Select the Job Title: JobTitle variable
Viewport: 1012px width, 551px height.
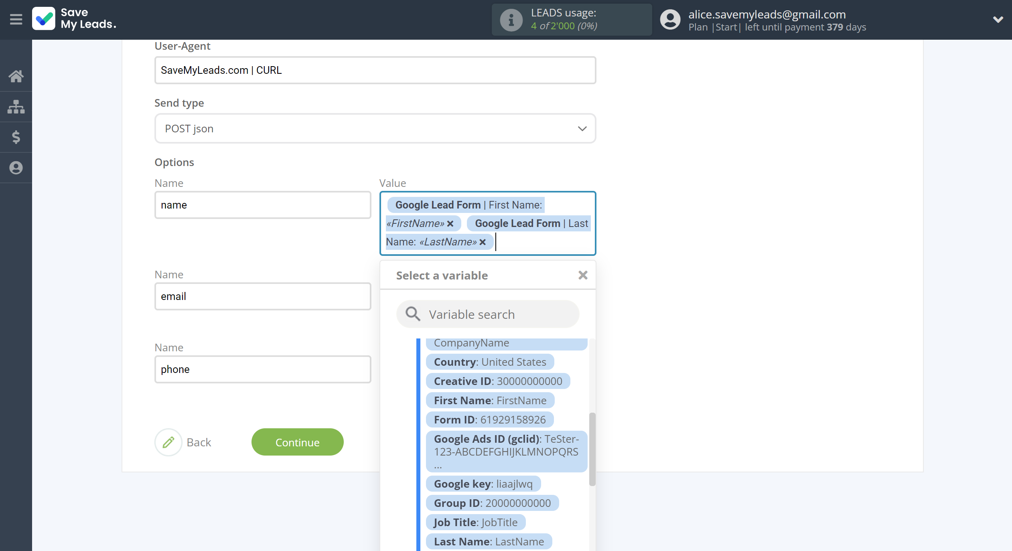475,522
